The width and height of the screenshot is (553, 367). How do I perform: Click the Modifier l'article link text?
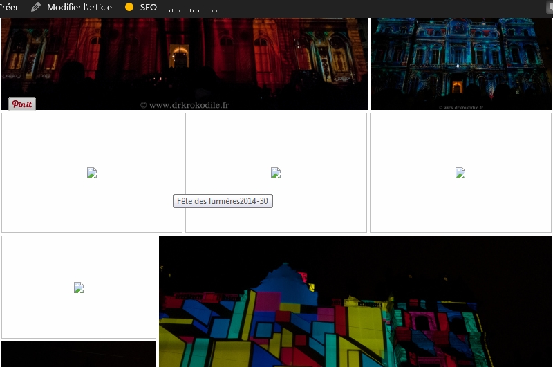[x=79, y=7]
